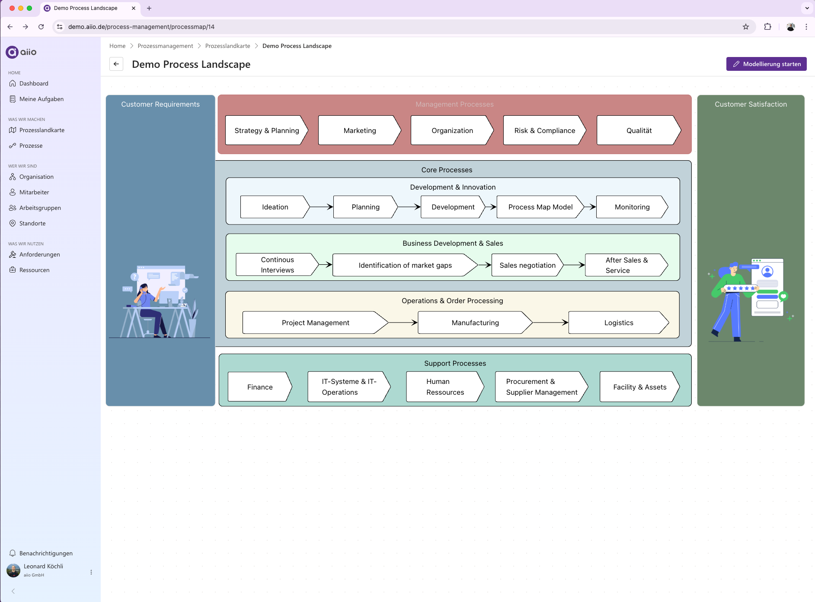This screenshot has width=815, height=602.
Task: Switch to the Demo Process Landscape tab
Action: pyautogui.click(x=85, y=8)
